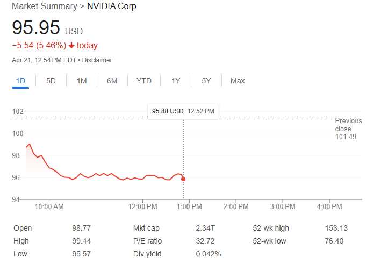The image size is (388, 264).
Task: Click the 52-wk high value 153.13
Action: coord(336,228)
